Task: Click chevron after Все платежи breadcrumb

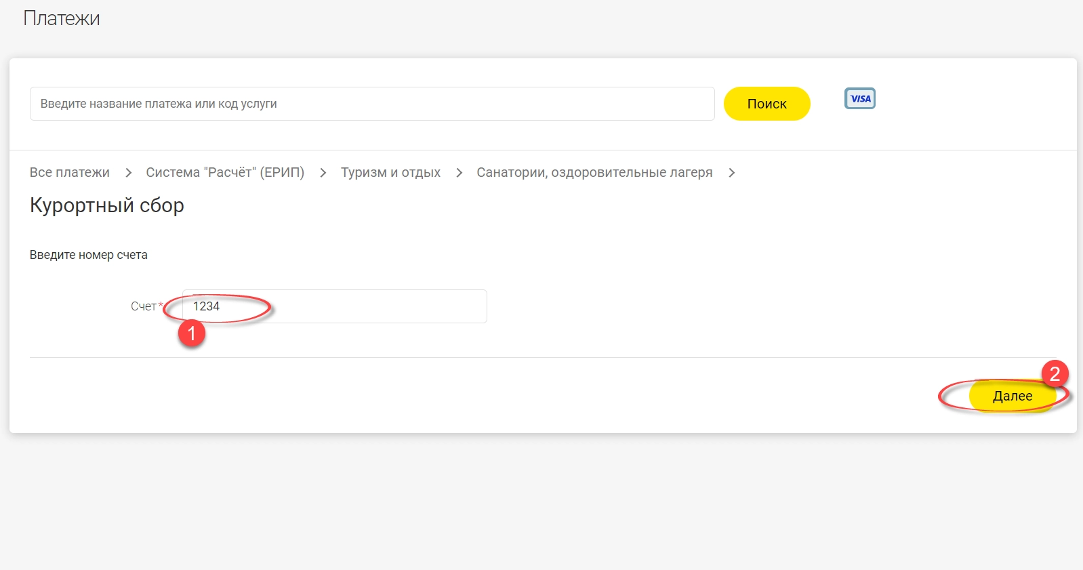Action: click(128, 173)
